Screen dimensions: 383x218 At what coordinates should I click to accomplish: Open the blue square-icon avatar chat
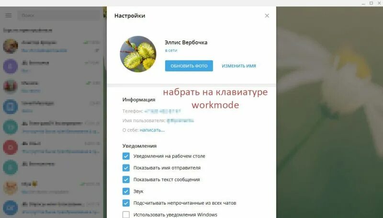click(10, 106)
